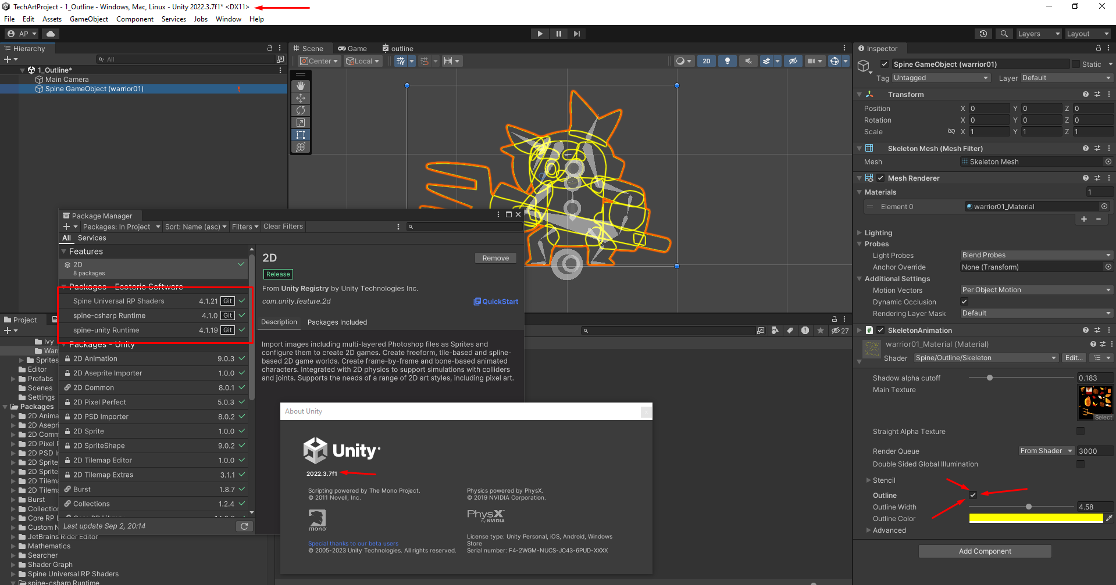Toggle Double Sided Global Illumination checkbox

click(x=1081, y=464)
